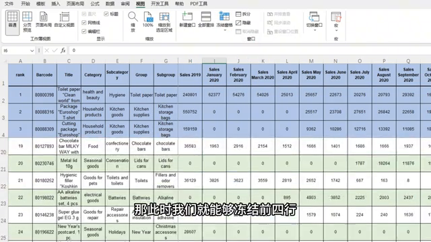Switch to the 审阅 Review tab
The width and height of the screenshot is (431, 242).
[x=125, y=4]
